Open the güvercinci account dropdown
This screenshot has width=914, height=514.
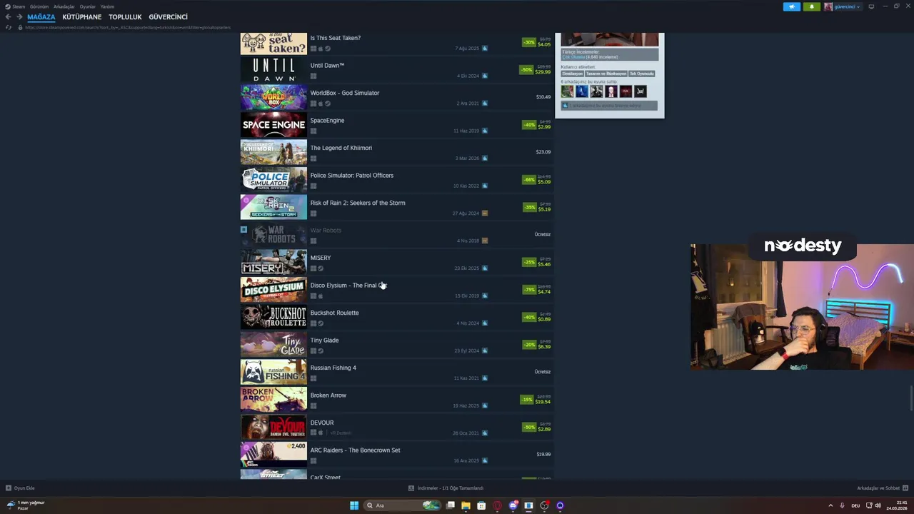[x=843, y=6]
